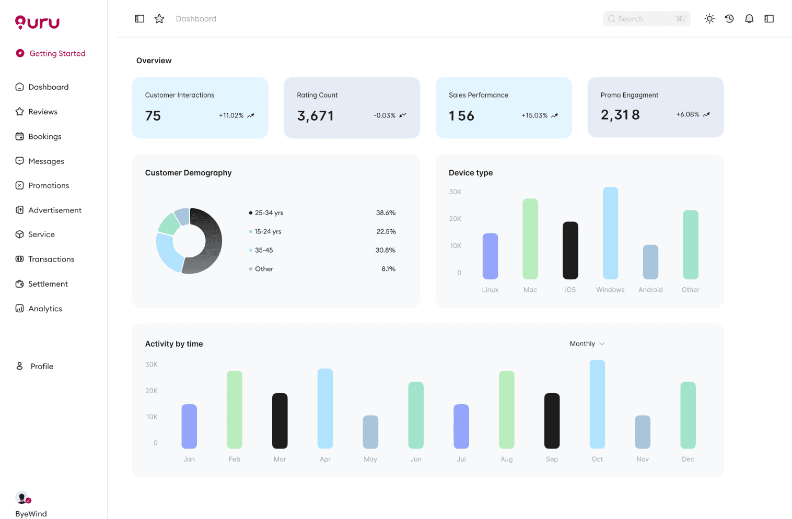Click the Messages chat bubble icon
Viewport: 792px width, 519px height.
(x=19, y=161)
